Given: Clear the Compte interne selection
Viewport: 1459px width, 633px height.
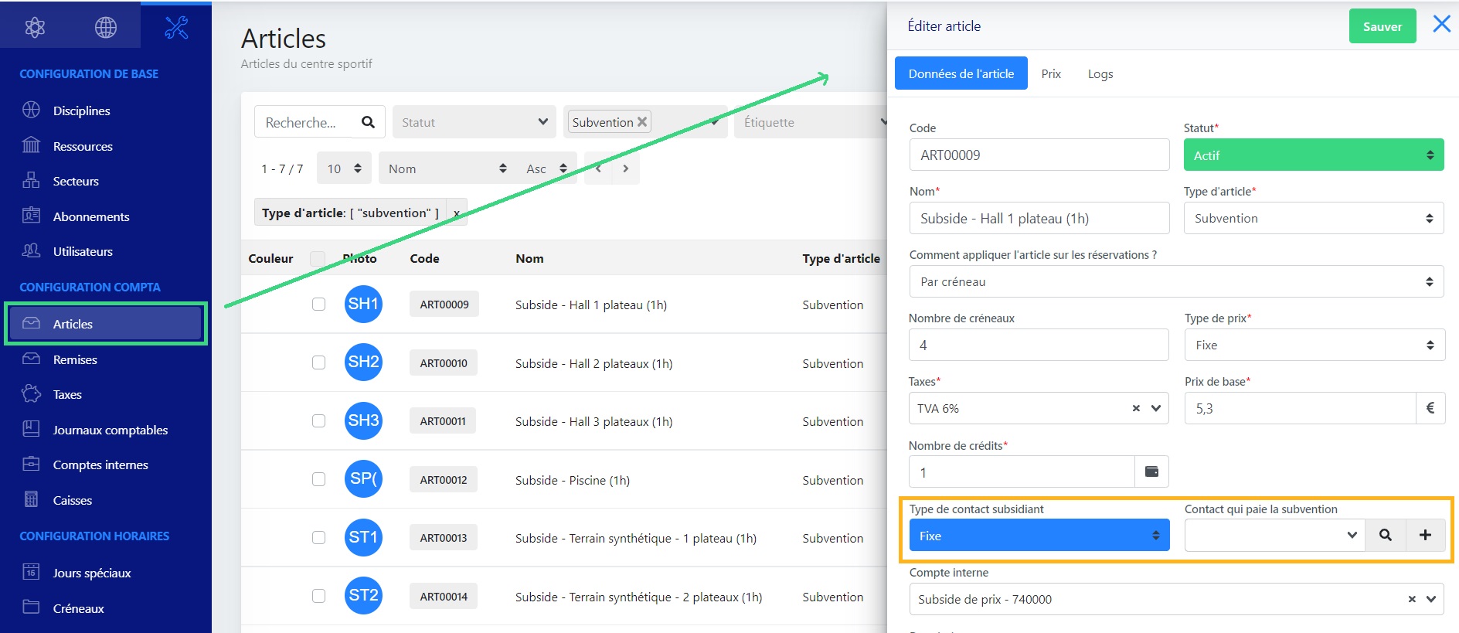Looking at the screenshot, I should click(1412, 599).
